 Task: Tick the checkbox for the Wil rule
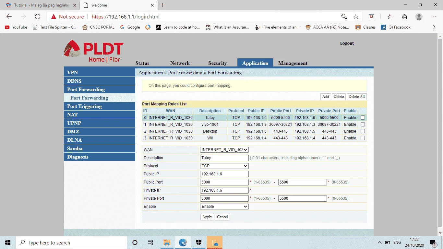363,138
